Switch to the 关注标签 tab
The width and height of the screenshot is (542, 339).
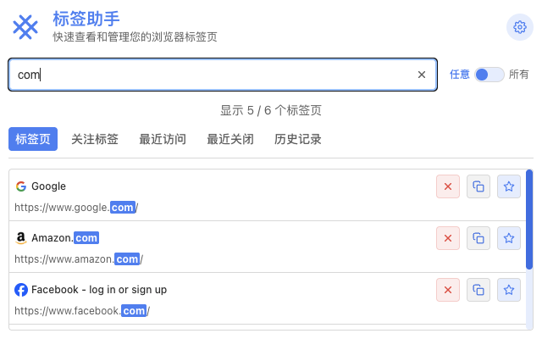pos(95,139)
